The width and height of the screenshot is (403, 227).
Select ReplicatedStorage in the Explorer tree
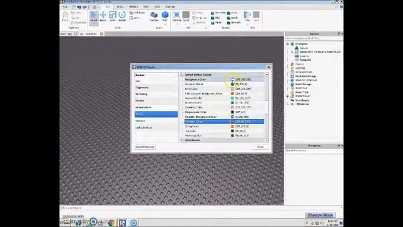click(x=305, y=76)
